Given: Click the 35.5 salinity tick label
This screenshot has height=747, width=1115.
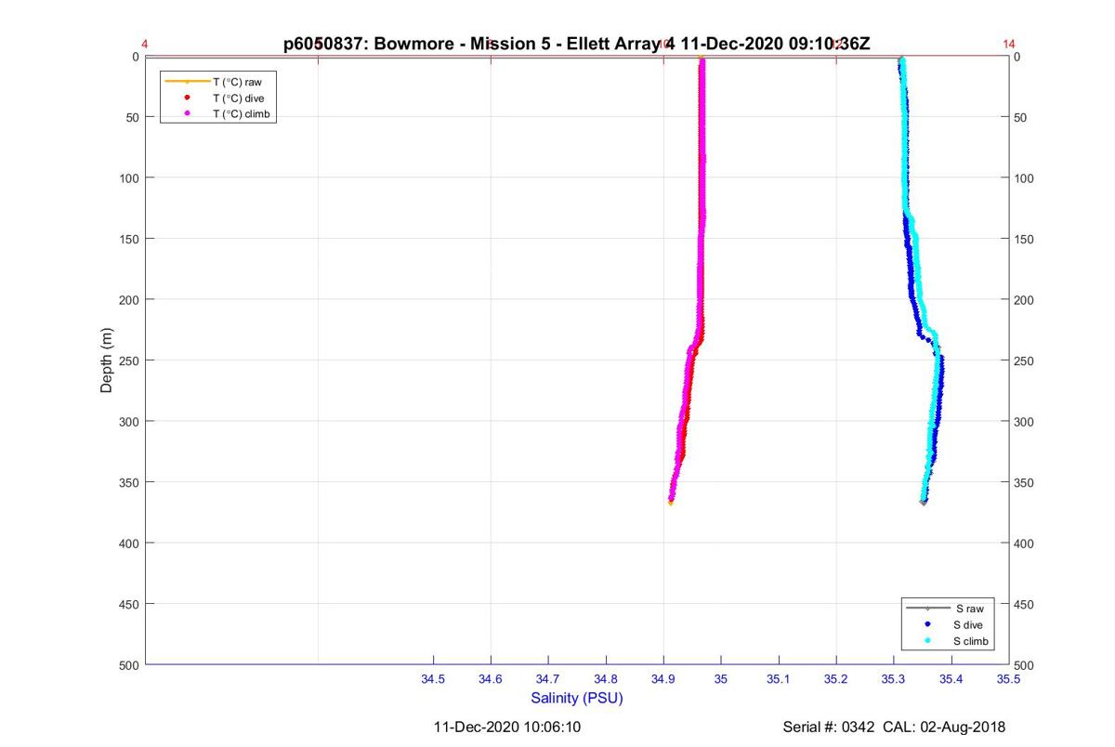Looking at the screenshot, I should (x=1009, y=680).
